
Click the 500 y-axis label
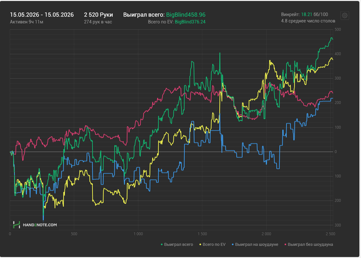pos(337,29)
